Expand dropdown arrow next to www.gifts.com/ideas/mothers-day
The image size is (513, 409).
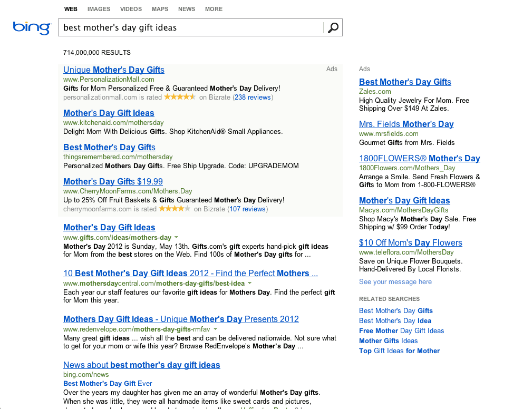[176, 237]
